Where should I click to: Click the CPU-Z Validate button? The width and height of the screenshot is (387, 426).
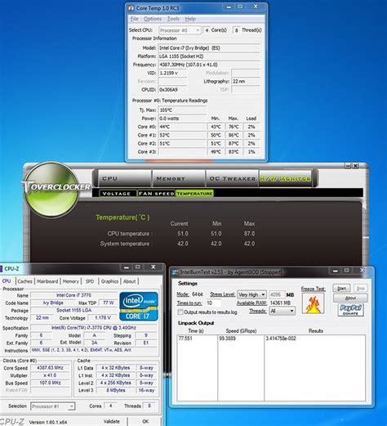pyautogui.click(x=112, y=421)
